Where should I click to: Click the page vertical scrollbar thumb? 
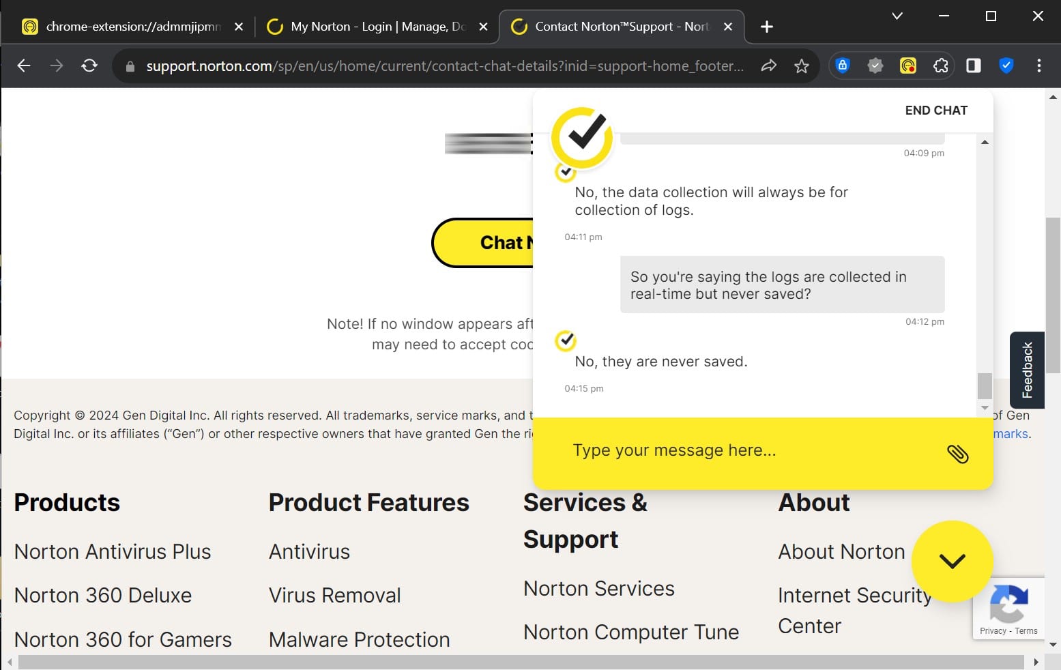pos(1053,295)
